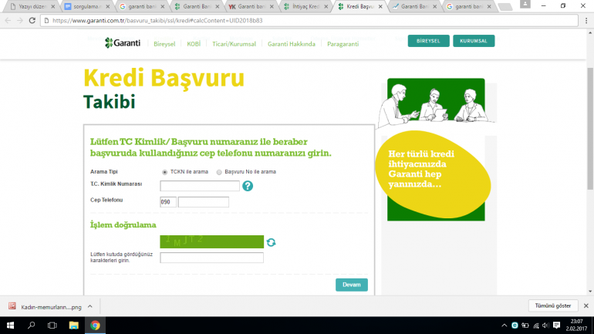Open the Chrome menu three-dots icon
594x334 pixels.
coord(586,21)
